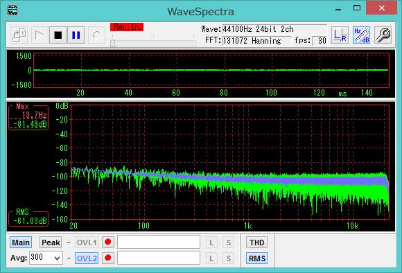Stop the recording with the stop button
Viewport: 402px width, 273px height.
click(x=58, y=35)
